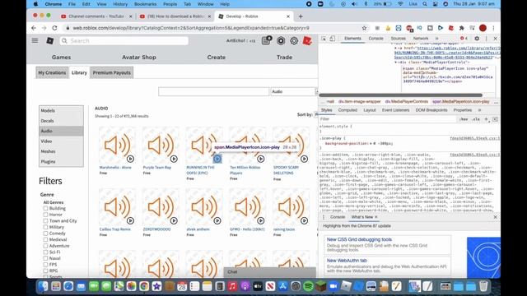Check the Sci-Fi genre filter
This screenshot has width=527, height=296.
pos(45,252)
